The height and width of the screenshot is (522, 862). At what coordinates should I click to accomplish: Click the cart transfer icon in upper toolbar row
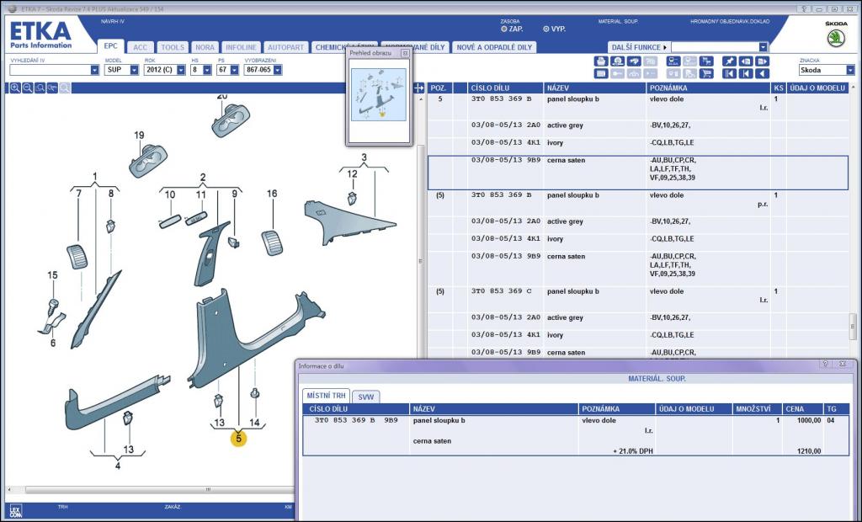[706, 61]
